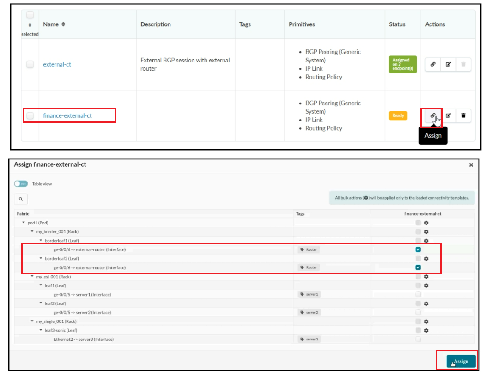Click assign link icon for external-ct
The height and width of the screenshot is (376, 485).
tap(433, 65)
